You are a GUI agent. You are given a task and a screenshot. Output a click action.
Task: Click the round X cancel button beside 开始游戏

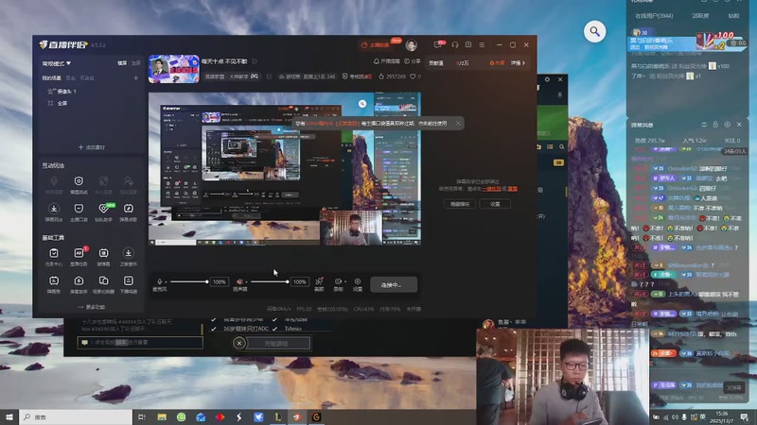(239, 343)
